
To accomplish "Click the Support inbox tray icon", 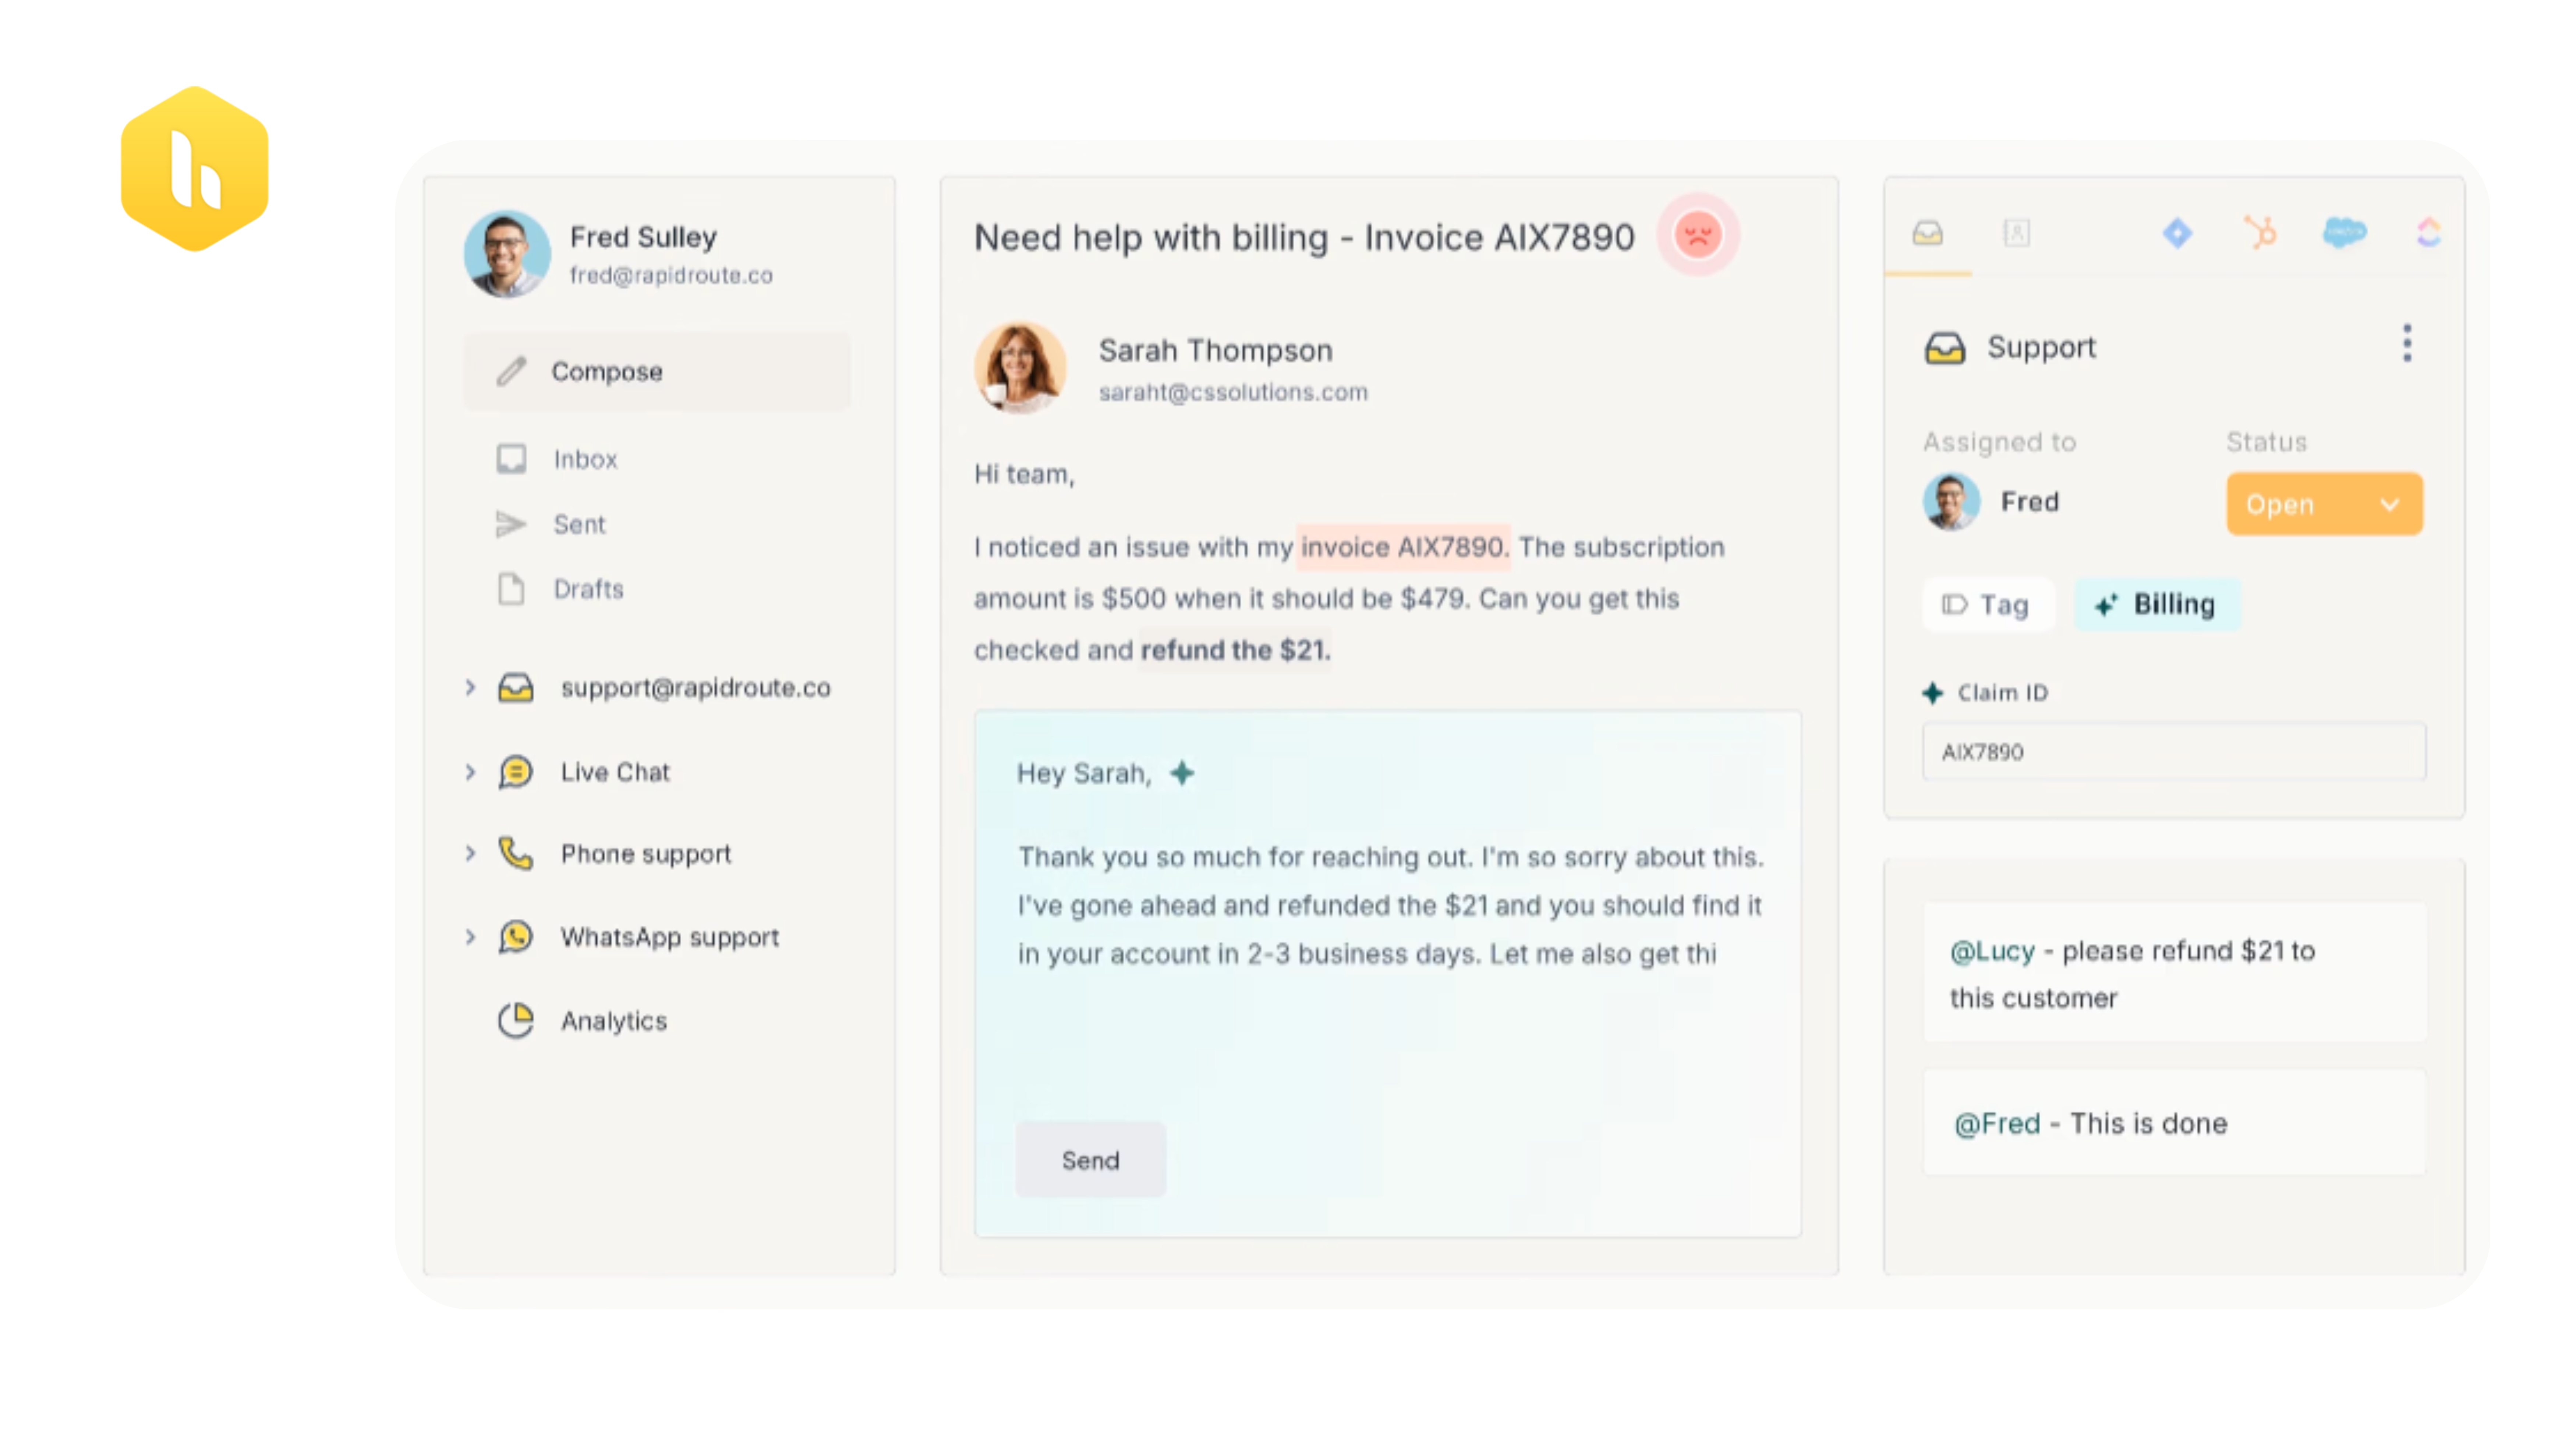I will (1945, 348).
